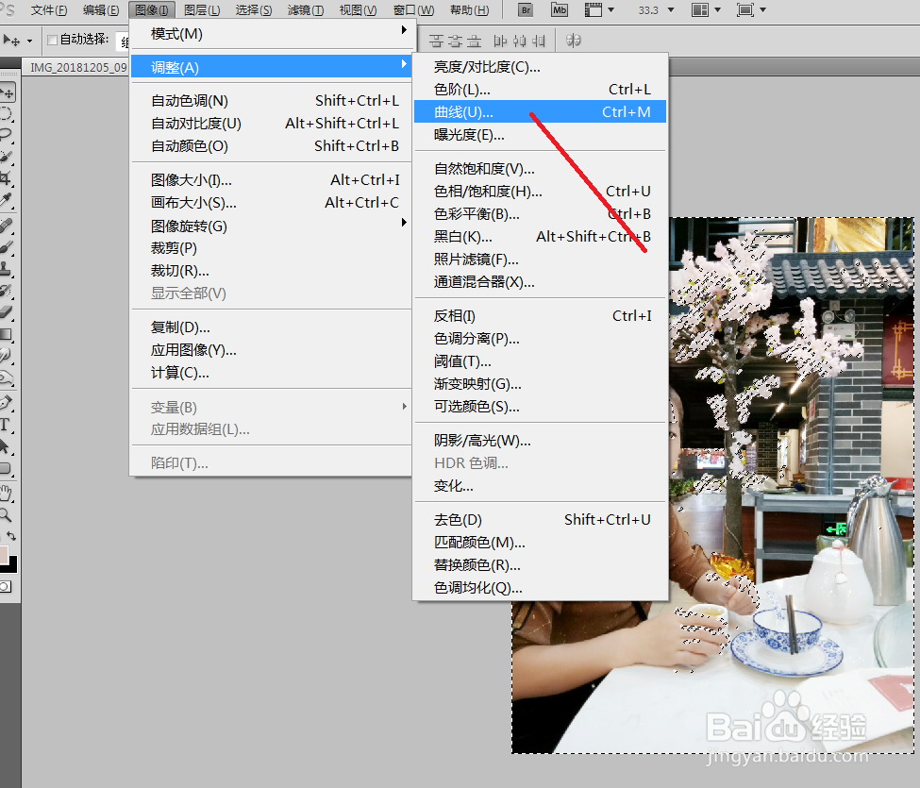Open the 滤镜 menu
920x788 pixels.
[307, 10]
